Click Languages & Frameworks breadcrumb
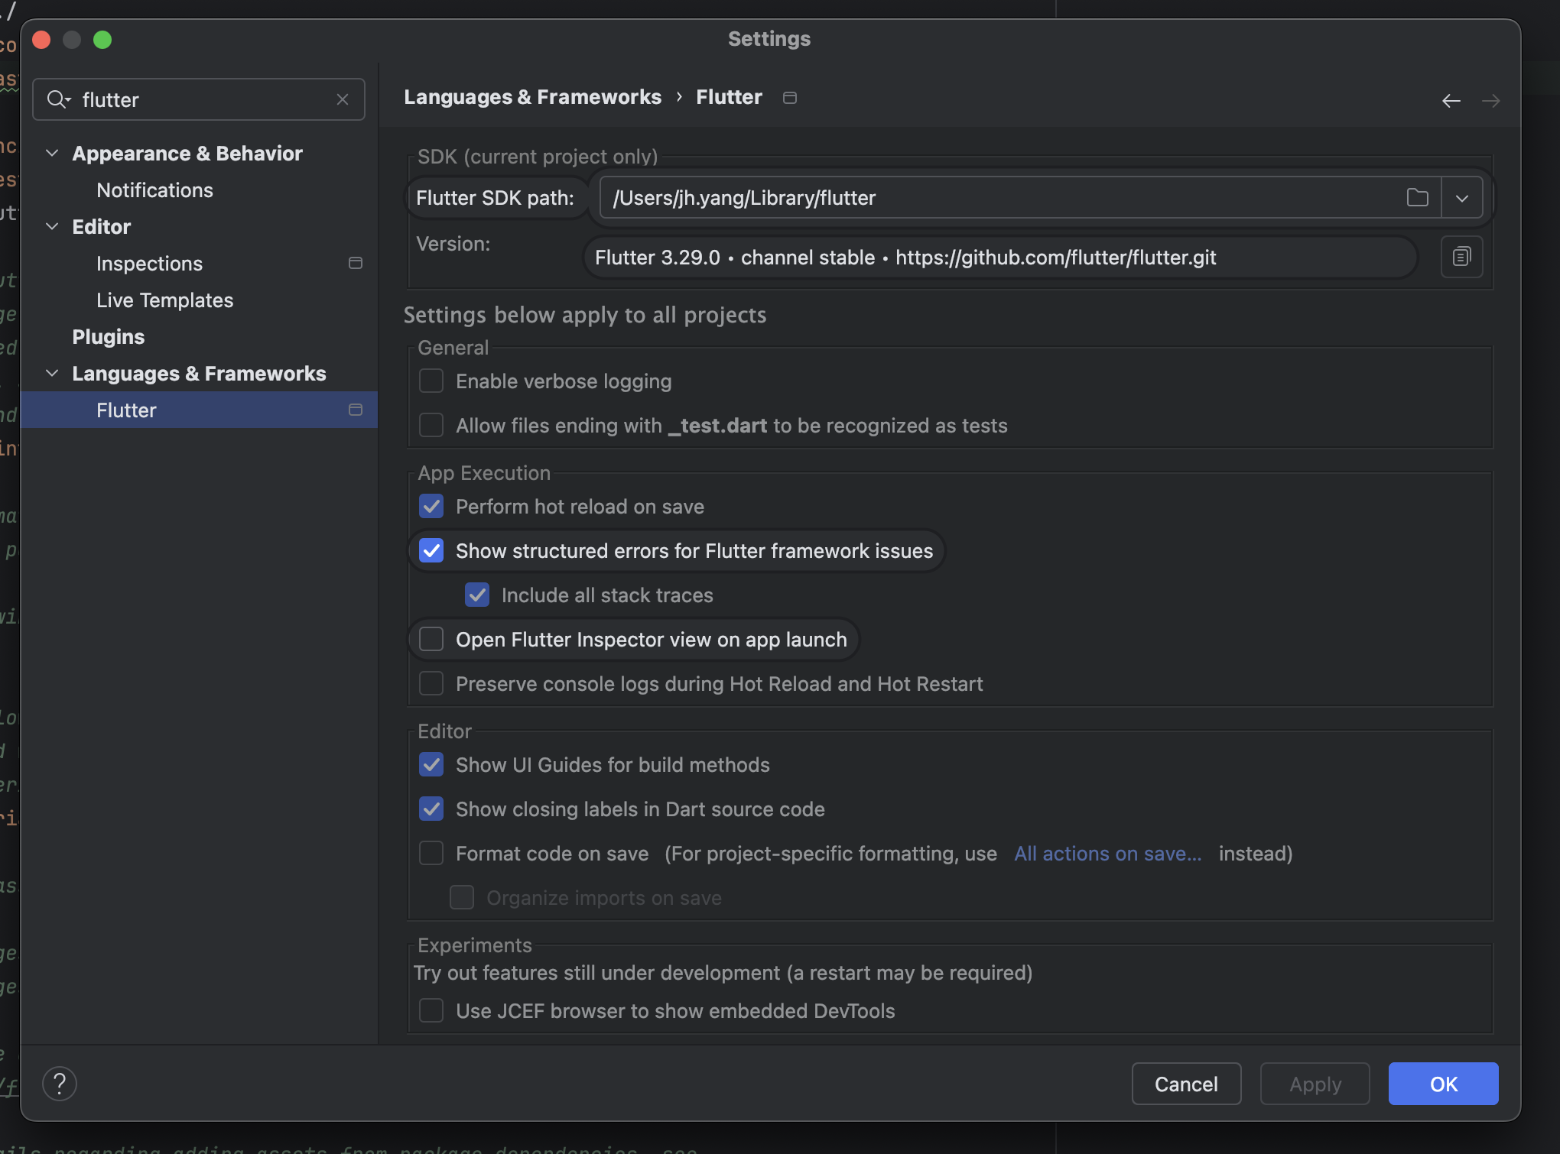 [532, 97]
